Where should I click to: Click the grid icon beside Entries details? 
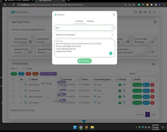(x=153, y=64)
